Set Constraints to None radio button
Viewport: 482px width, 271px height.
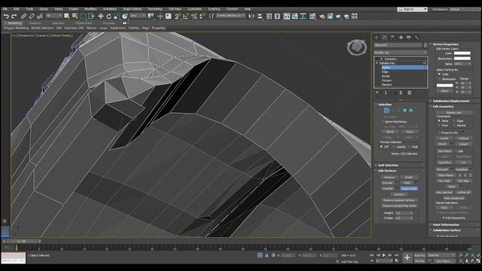point(439,120)
